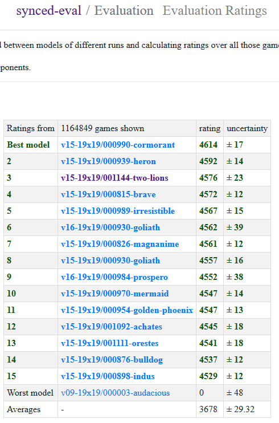Image resolution: width=279 pixels, height=423 pixels.
Task: Click the 'rating' column header
Action: tap(210, 128)
